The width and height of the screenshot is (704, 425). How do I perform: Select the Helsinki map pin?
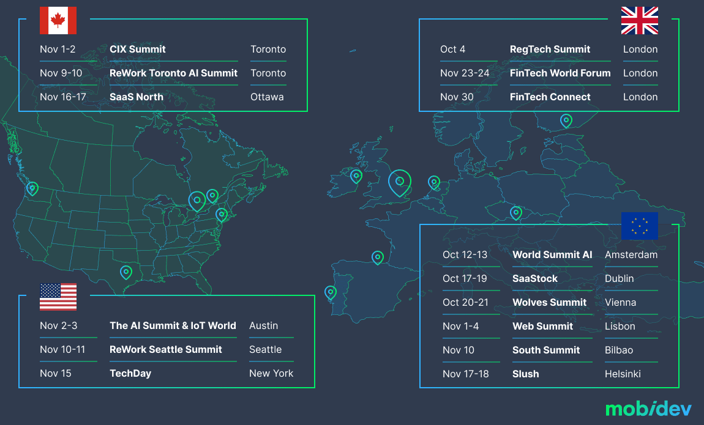566,120
